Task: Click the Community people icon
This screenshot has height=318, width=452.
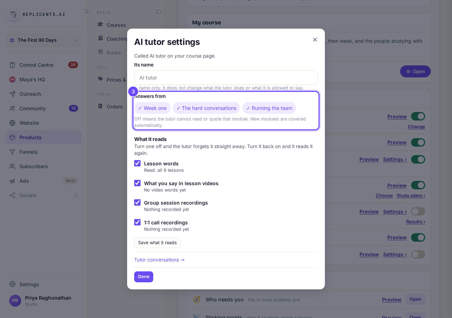Action: pos(12,108)
